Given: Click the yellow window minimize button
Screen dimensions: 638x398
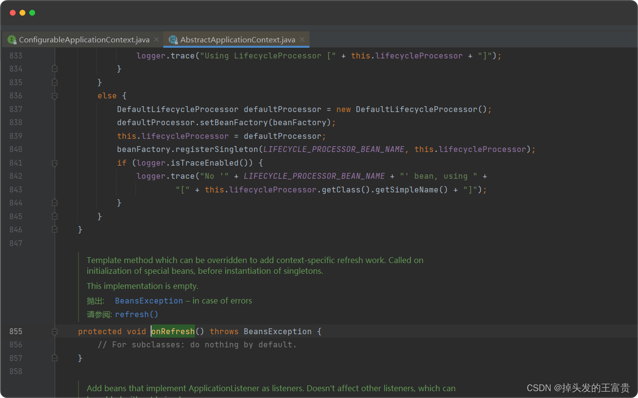Looking at the screenshot, I should coord(22,13).
